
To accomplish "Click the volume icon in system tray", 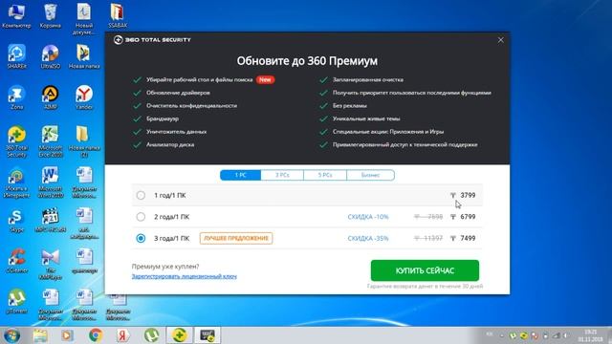I will 565,335.
